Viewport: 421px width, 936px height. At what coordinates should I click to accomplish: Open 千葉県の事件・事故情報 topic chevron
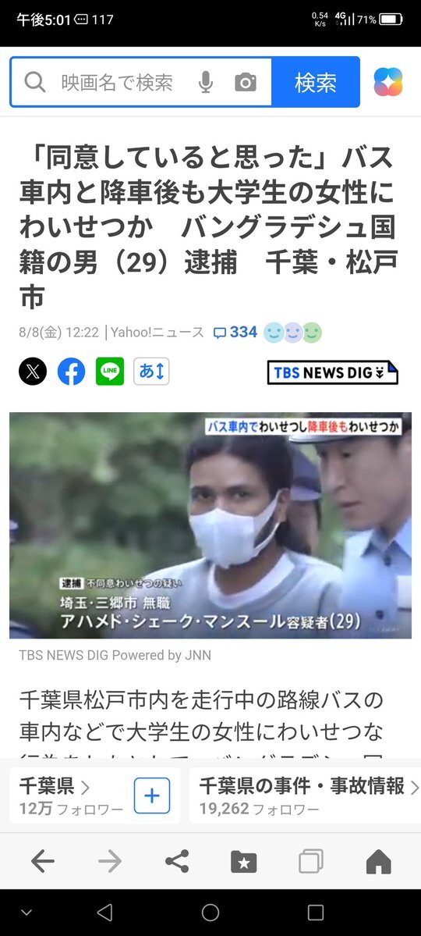pyautogui.click(x=415, y=788)
